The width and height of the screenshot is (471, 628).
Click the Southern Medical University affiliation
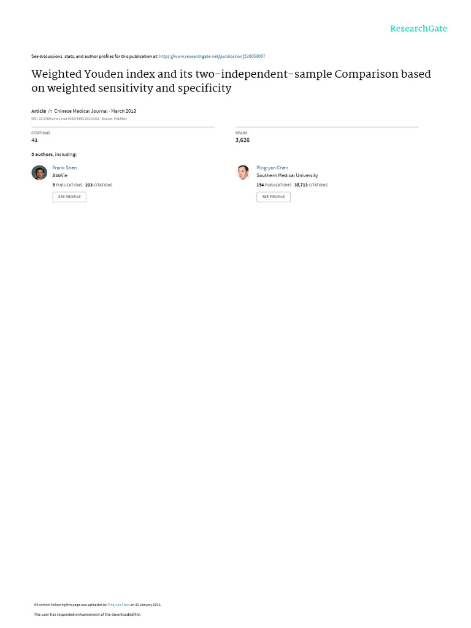click(x=287, y=175)
